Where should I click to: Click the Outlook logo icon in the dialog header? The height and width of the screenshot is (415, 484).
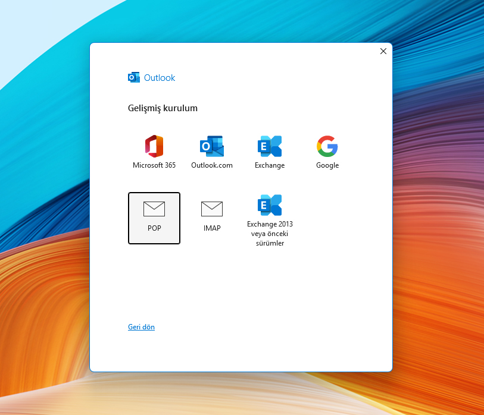[134, 77]
